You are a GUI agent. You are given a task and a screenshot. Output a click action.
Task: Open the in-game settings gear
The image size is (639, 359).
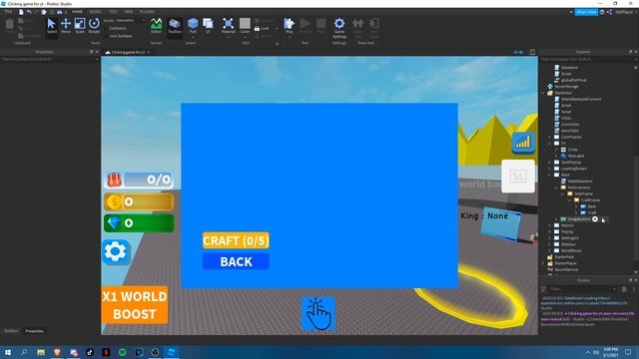click(116, 252)
